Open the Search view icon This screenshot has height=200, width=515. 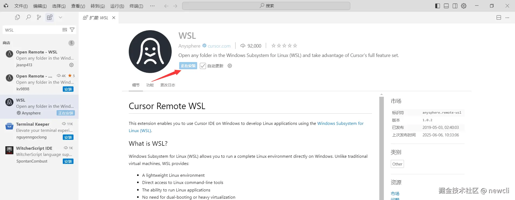[x=28, y=17]
